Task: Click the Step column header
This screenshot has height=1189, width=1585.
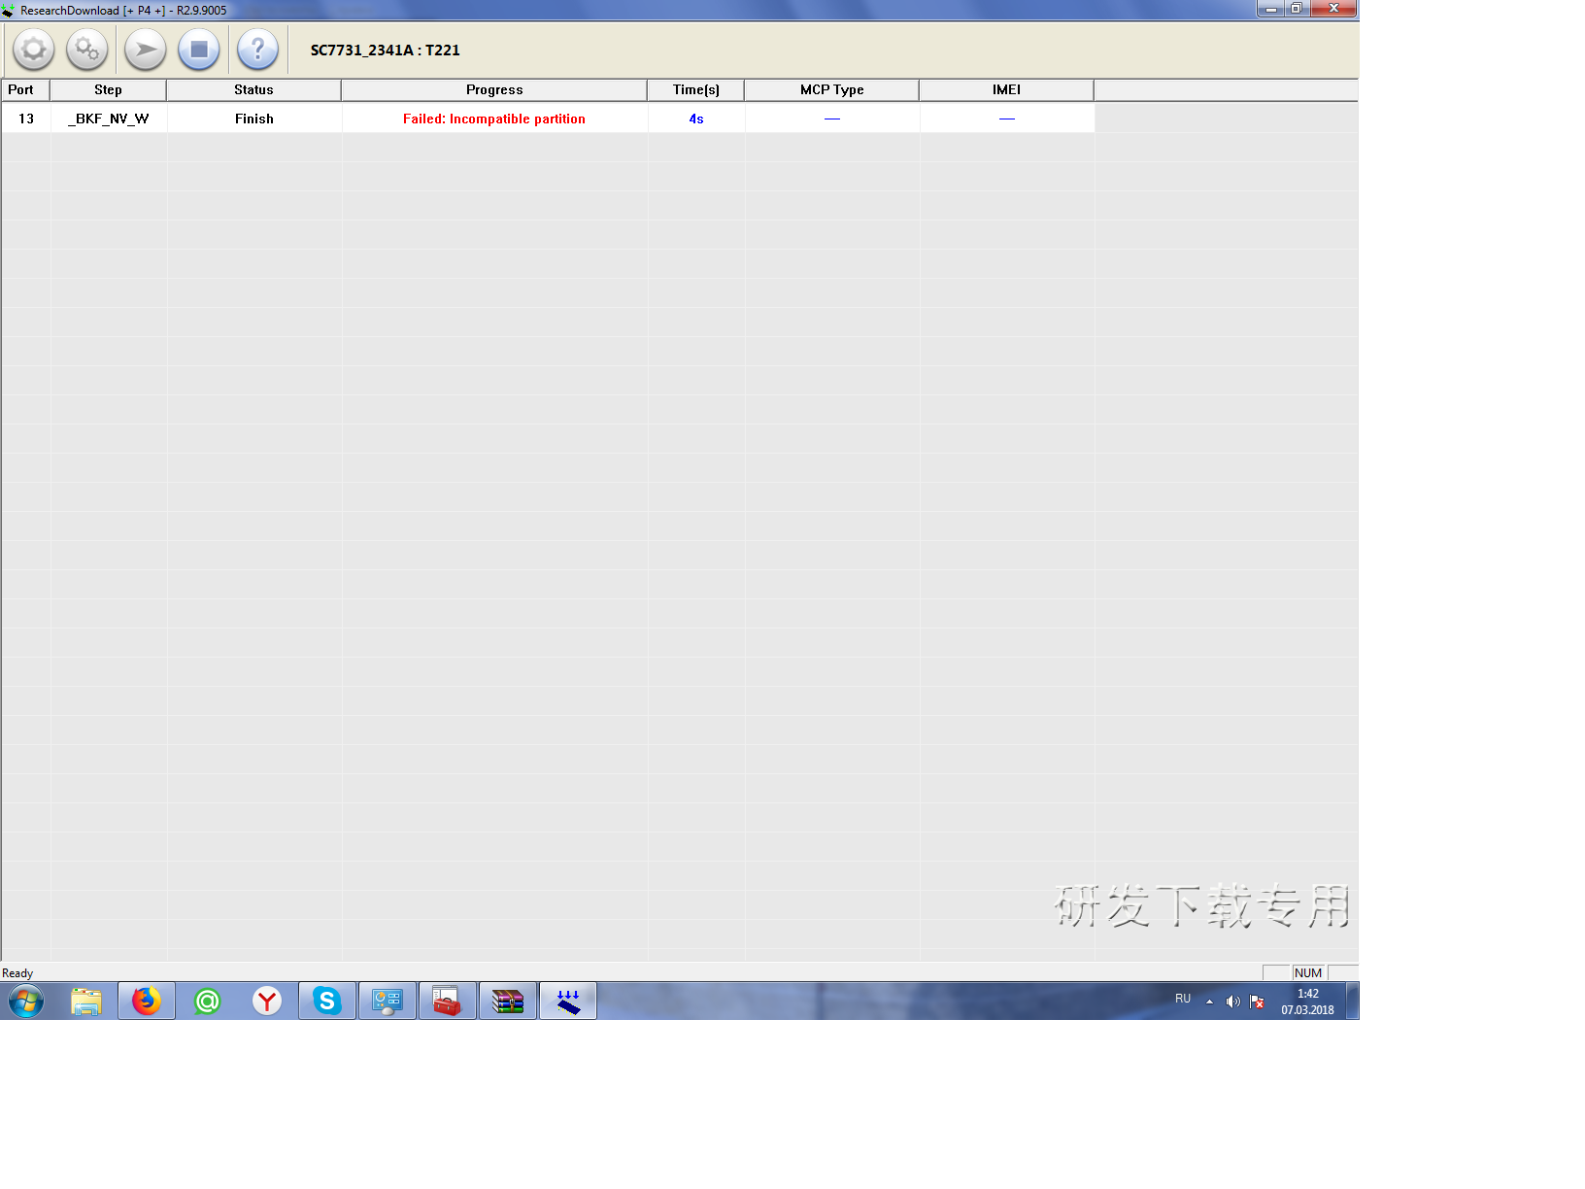Action: click(108, 89)
